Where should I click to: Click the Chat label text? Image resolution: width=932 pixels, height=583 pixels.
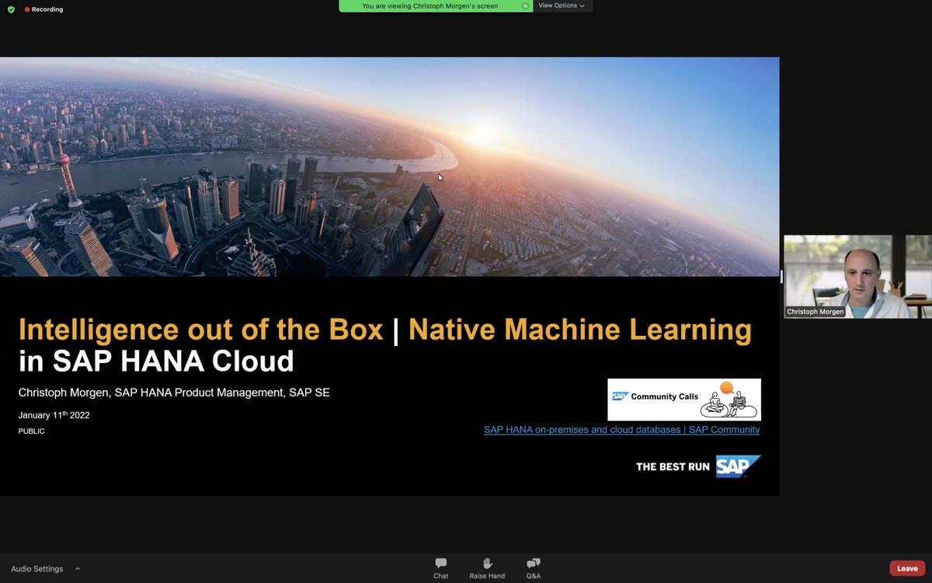click(440, 576)
